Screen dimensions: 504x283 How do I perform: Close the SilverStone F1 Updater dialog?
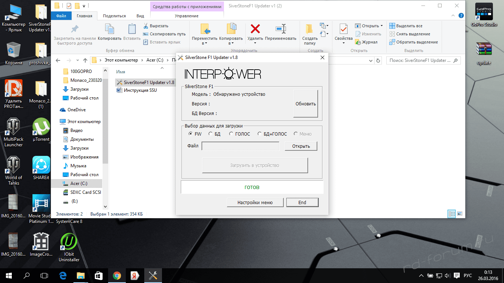[x=322, y=57]
